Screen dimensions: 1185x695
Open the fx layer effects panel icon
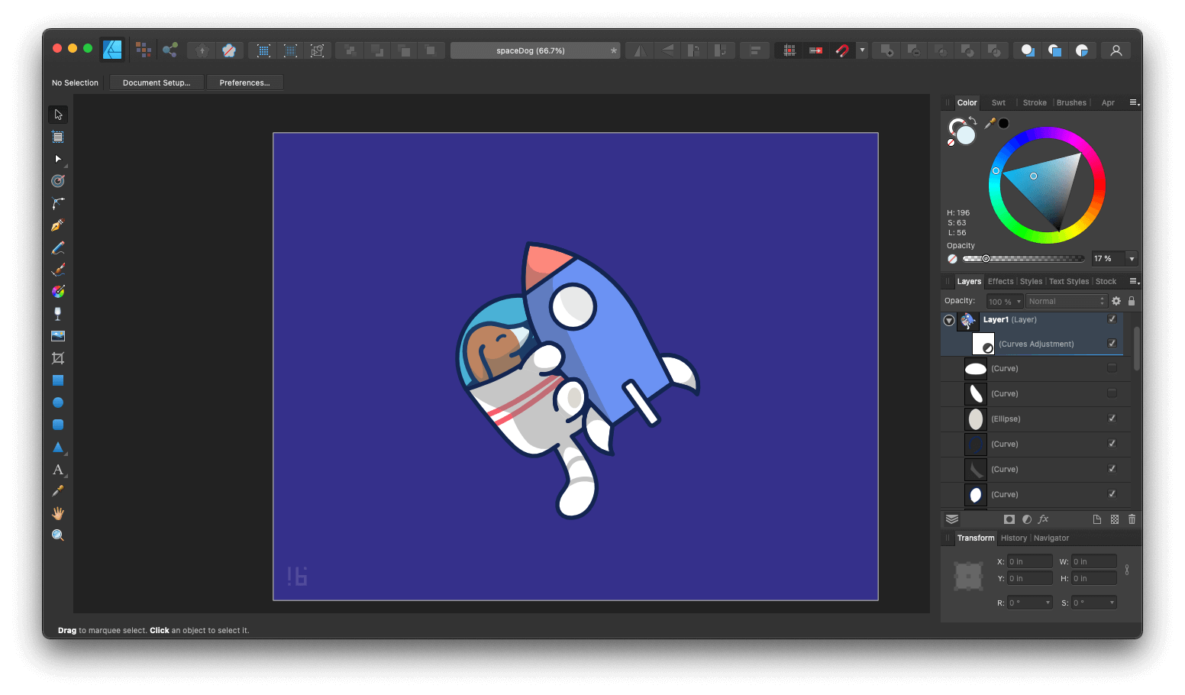pos(1043,519)
